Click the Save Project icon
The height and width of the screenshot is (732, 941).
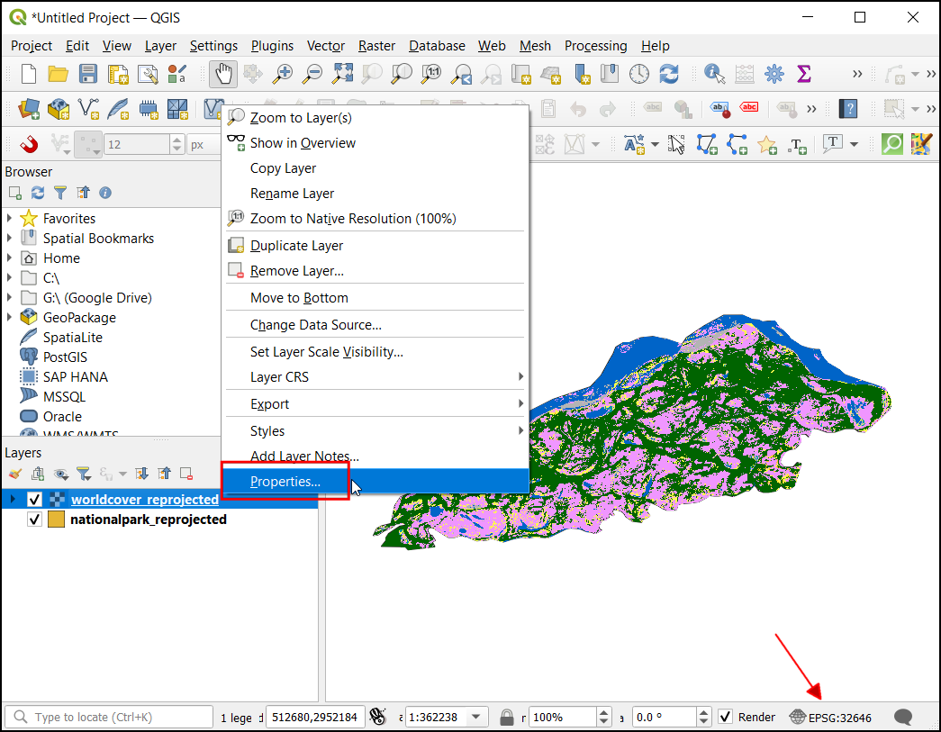tap(88, 74)
